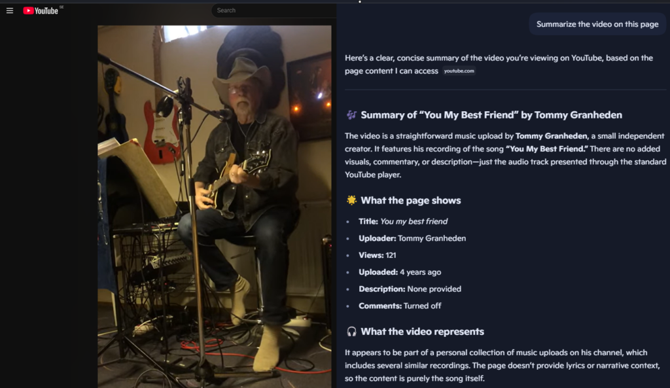Screen dimensions: 670x388
Task: Select the 'Summarize the video on this page' message bubble
Action: click(x=597, y=24)
